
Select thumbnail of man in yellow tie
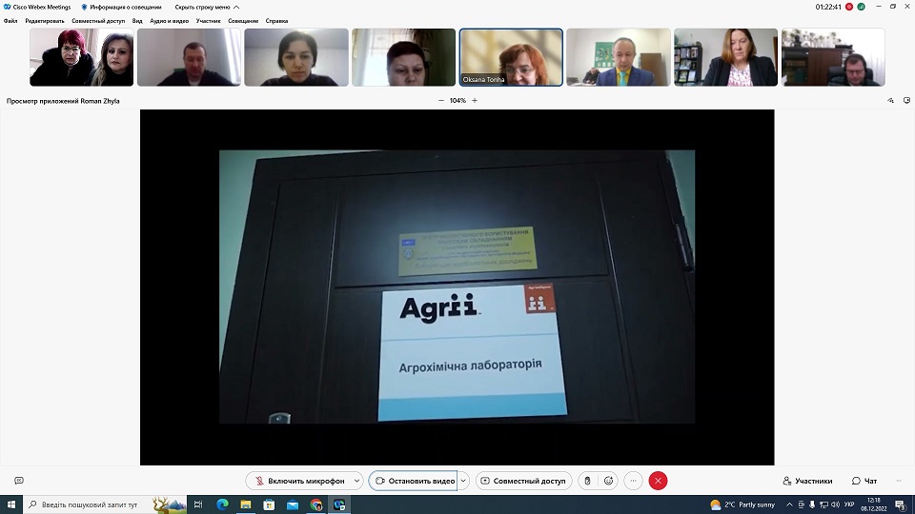pyautogui.click(x=619, y=57)
